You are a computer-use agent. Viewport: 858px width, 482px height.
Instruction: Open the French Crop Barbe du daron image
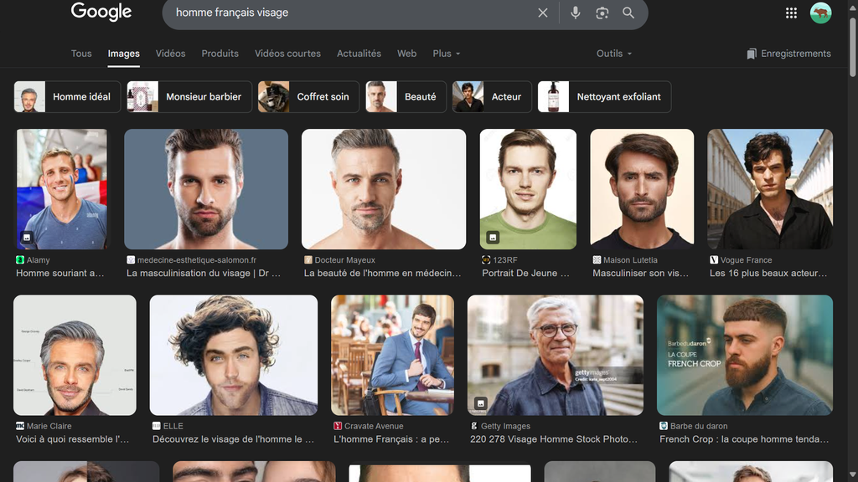[745, 355]
